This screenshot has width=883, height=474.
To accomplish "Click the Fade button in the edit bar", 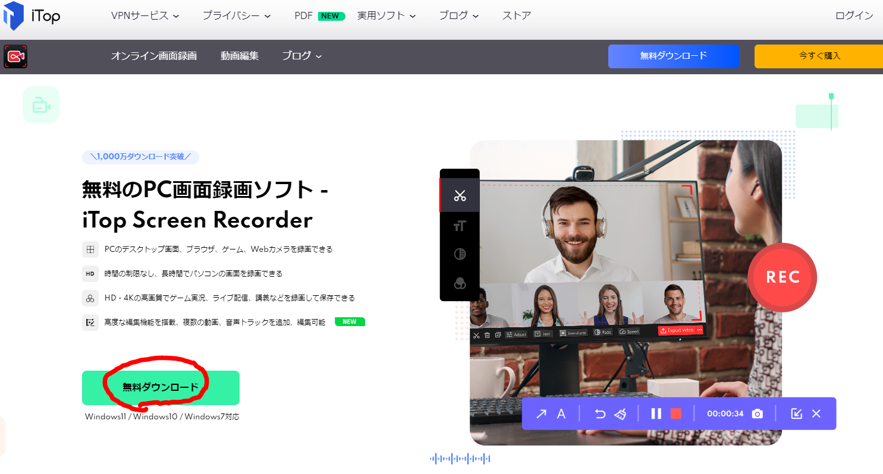I will point(603,332).
